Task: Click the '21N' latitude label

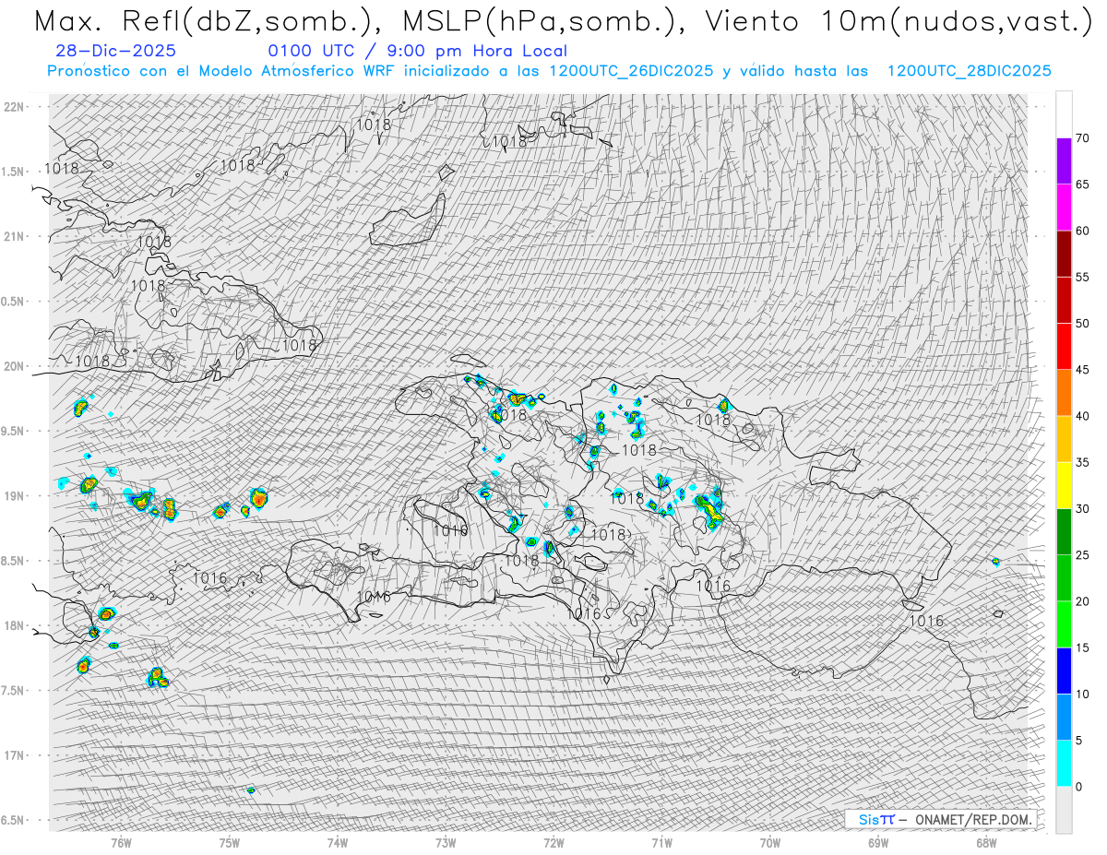Action: tap(16, 236)
